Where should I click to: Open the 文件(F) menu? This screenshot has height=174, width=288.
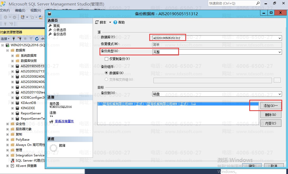[x=5, y=10]
